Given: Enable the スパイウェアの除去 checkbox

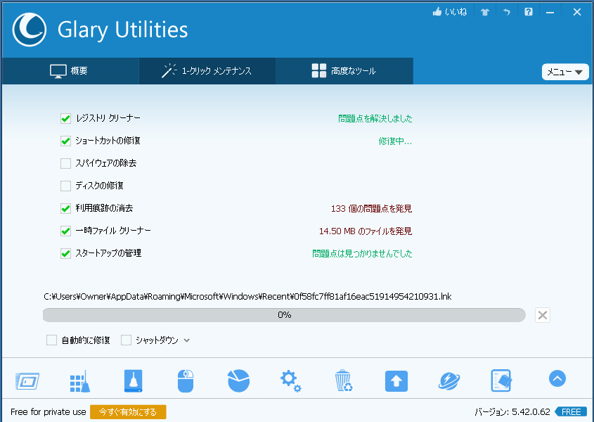Looking at the screenshot, I should pos(65,163).
